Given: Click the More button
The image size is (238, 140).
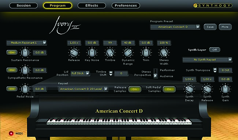Looking at the screenshot, I should click(225, 27).
